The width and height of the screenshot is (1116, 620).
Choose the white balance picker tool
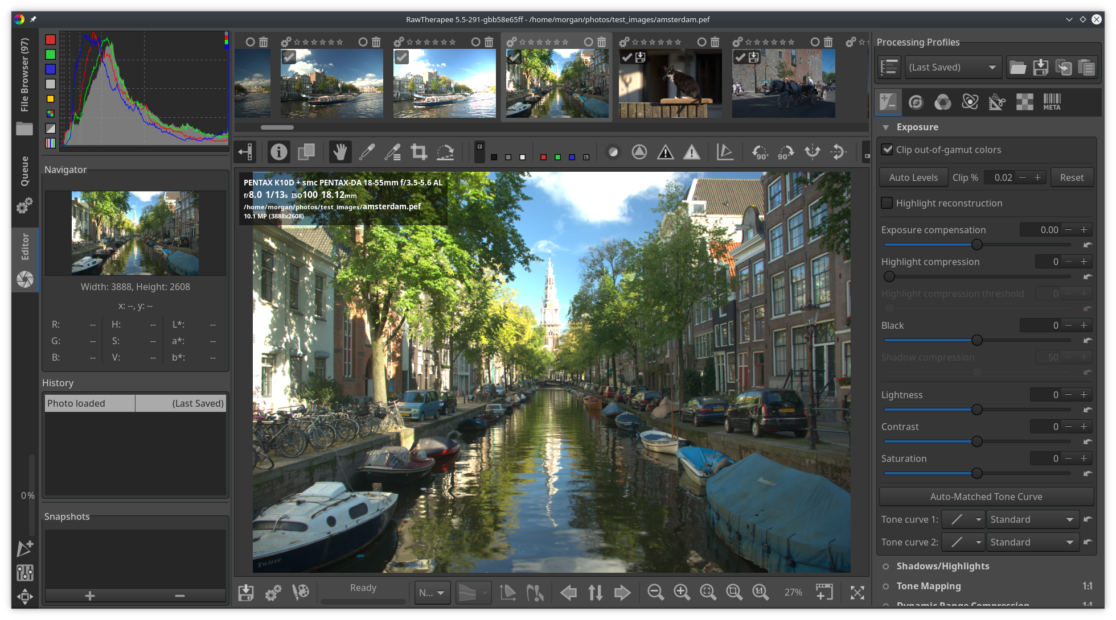[367, 152]
